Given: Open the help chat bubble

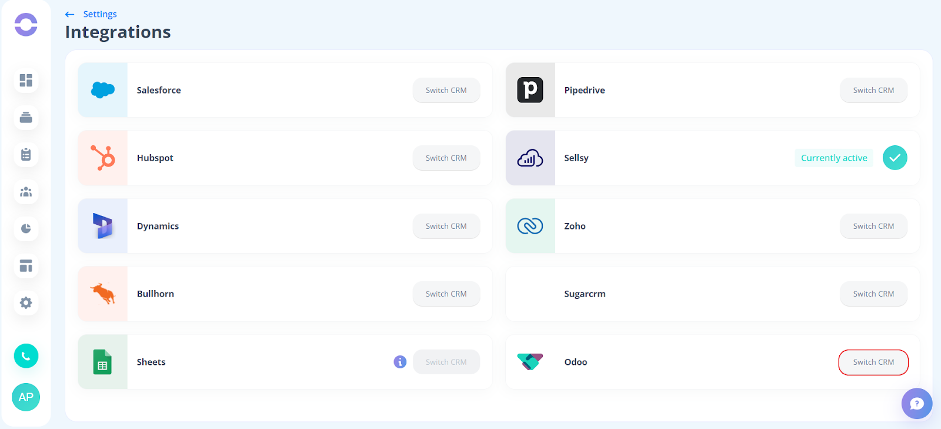Looking at the screenshot, I should (917, 404).
